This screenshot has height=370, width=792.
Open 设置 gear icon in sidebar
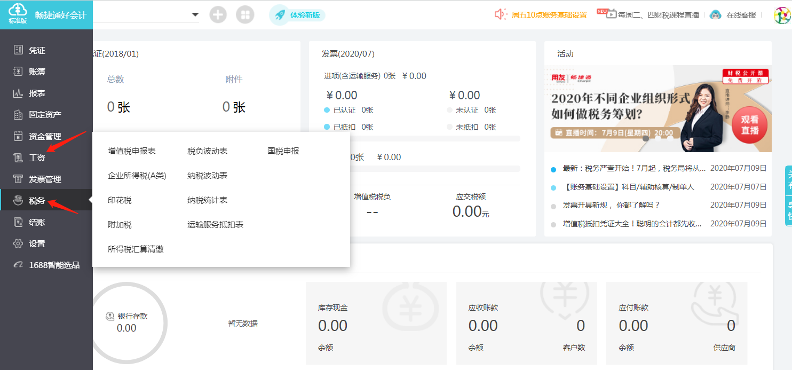pos(19,243)
